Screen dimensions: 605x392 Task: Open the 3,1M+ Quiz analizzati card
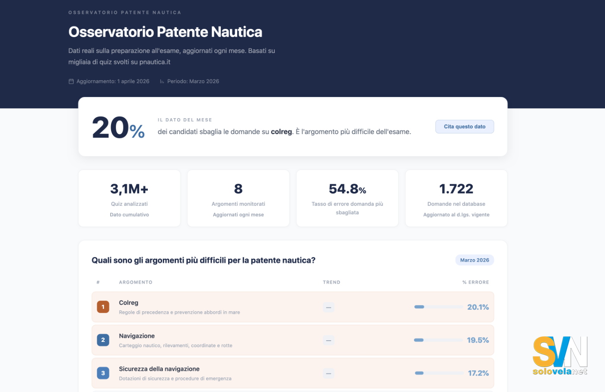129,198
